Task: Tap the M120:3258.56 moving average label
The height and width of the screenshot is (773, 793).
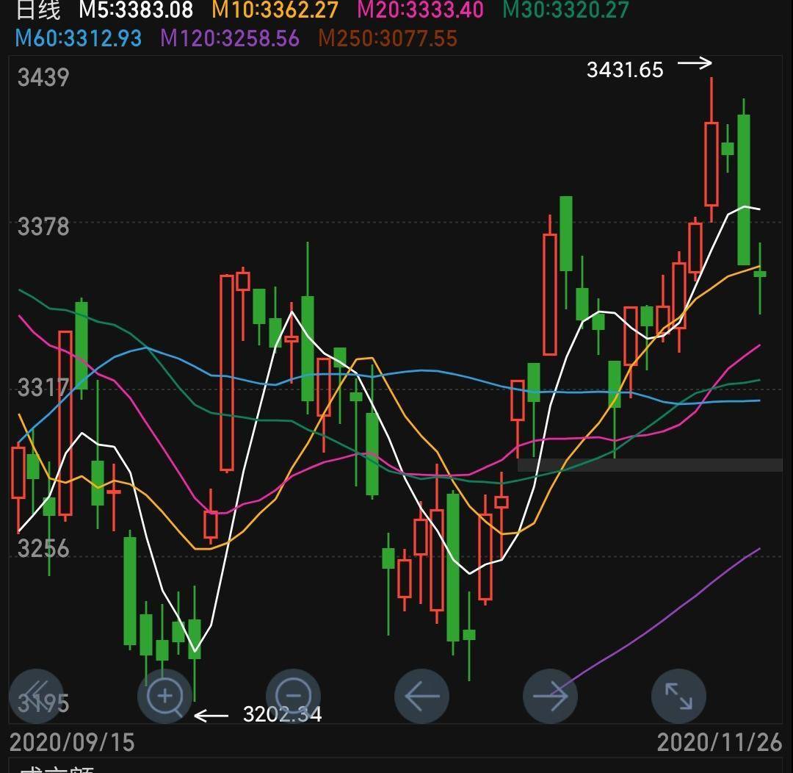Action: pos(230,38)
